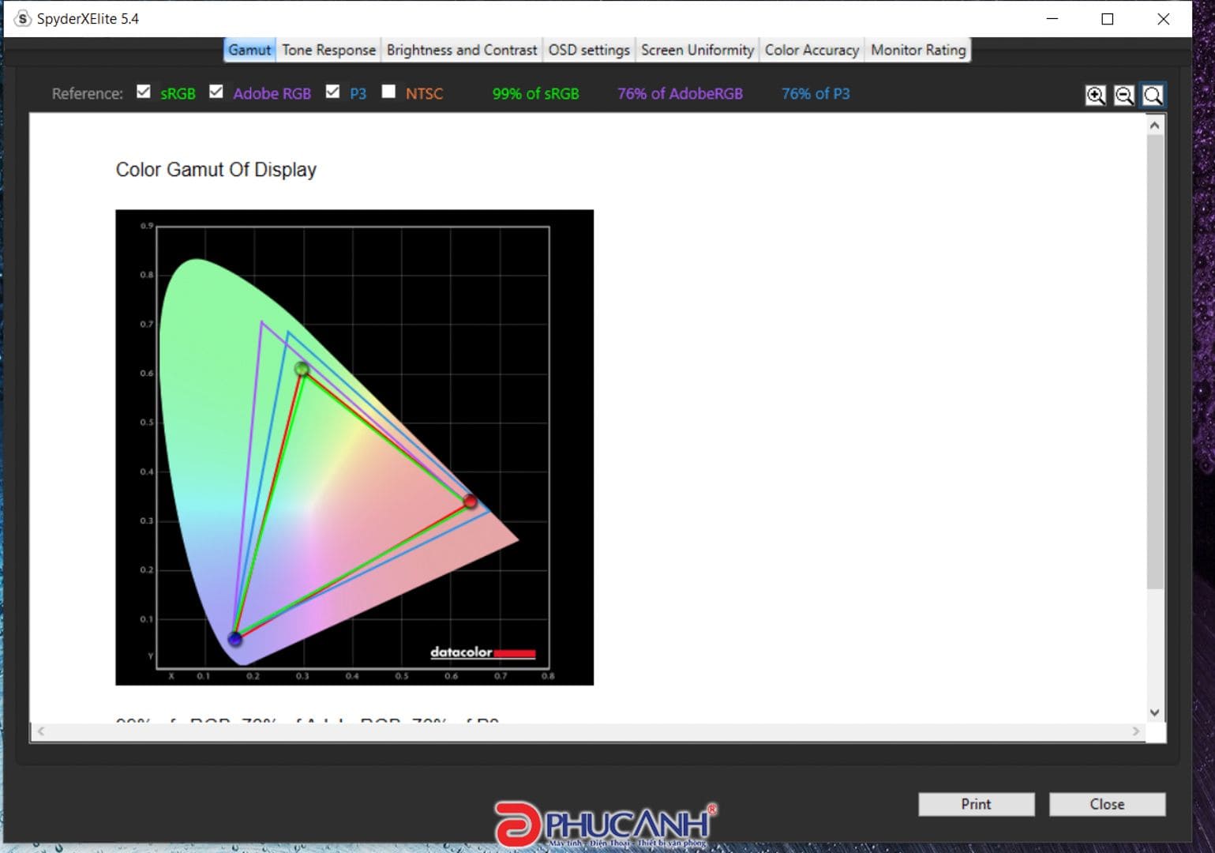
Task: Open the Tone Response tab
Action: click(328, 50)
